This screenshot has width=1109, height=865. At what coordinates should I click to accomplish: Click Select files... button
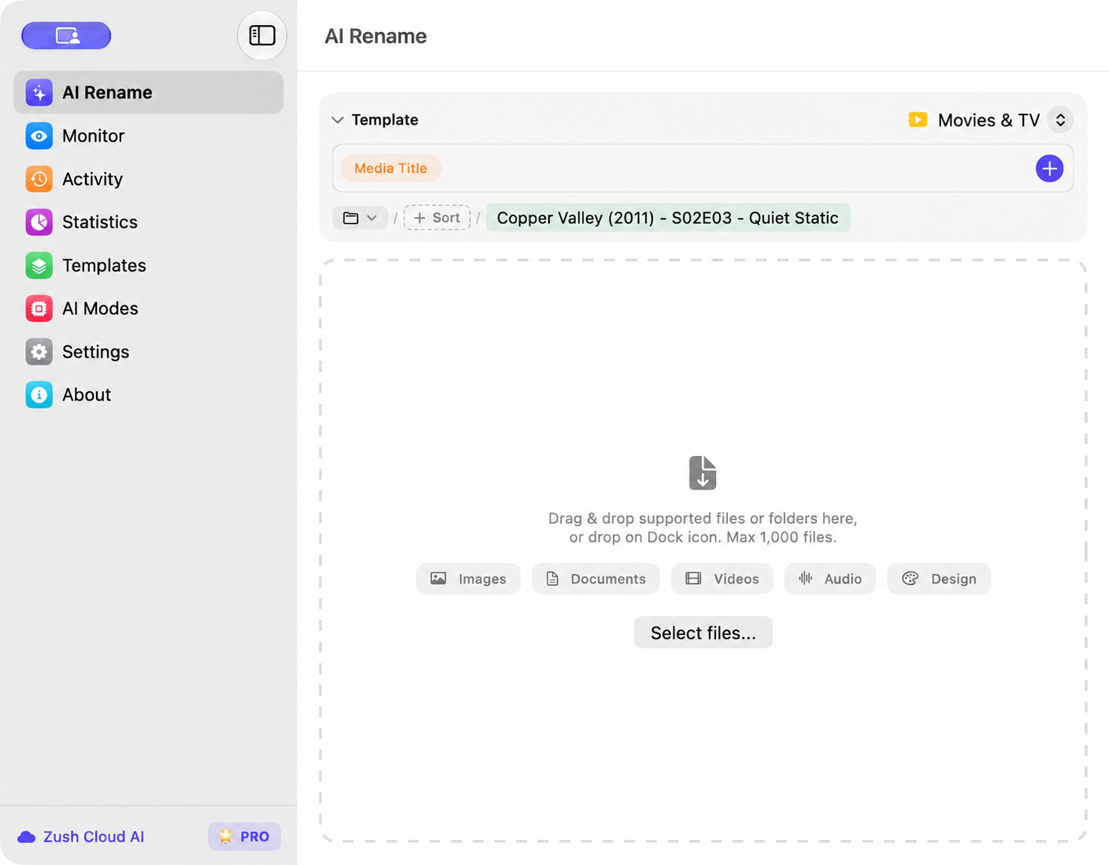pyautogui.click(x=703, y=632)
